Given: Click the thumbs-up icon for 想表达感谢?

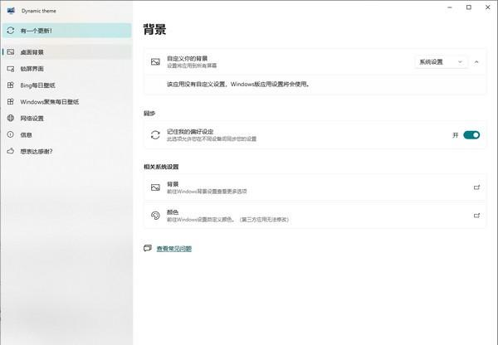Looking at the screenshot, I should pos(11,151).
